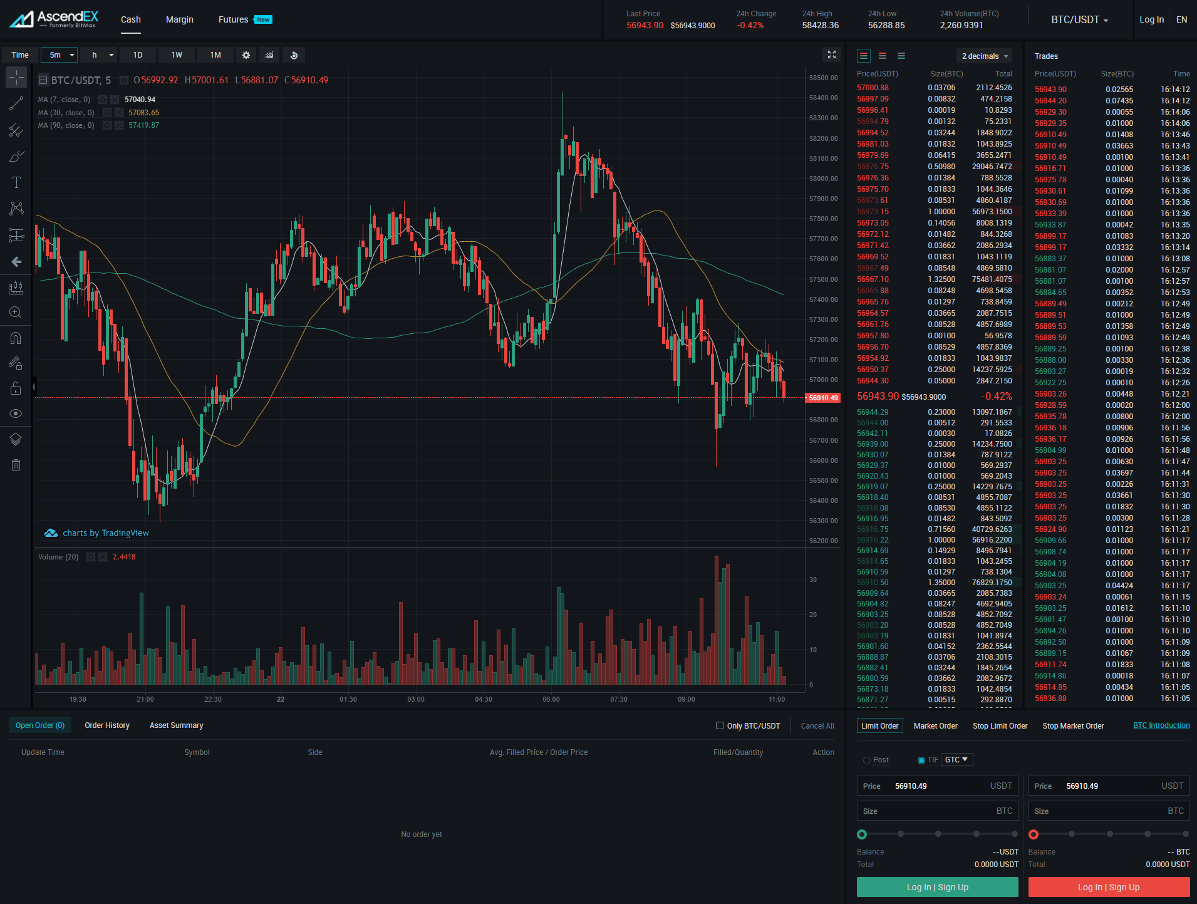Viewport: 1197px width, 904px height.
Task: Select the text annotation tool
Action: (x=16, y=182)
